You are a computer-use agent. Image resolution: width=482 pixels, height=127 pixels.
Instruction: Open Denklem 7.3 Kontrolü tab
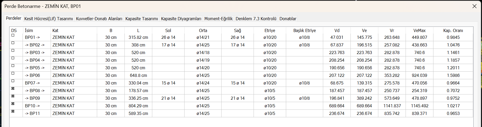click(x=256, y=19)
